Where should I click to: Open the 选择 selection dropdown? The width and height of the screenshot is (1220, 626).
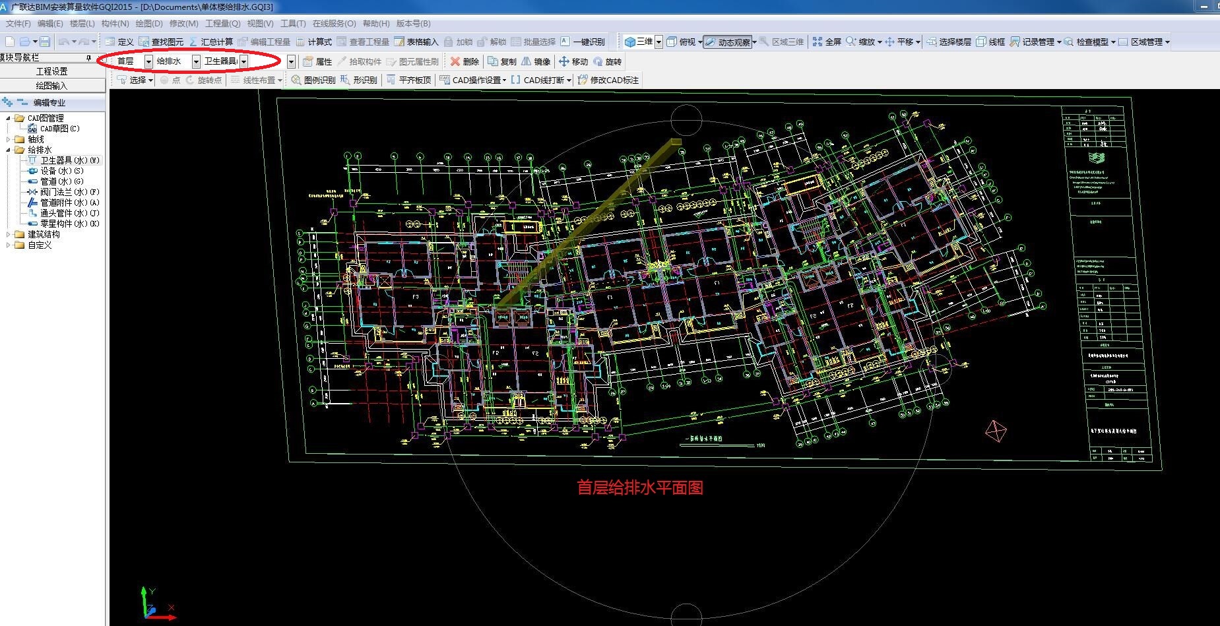pos(150,80)
